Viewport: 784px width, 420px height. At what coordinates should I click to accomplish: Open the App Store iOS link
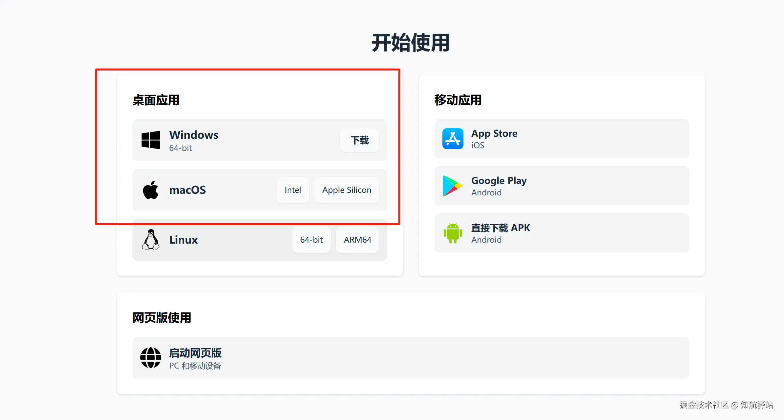[x=494, y=134]
